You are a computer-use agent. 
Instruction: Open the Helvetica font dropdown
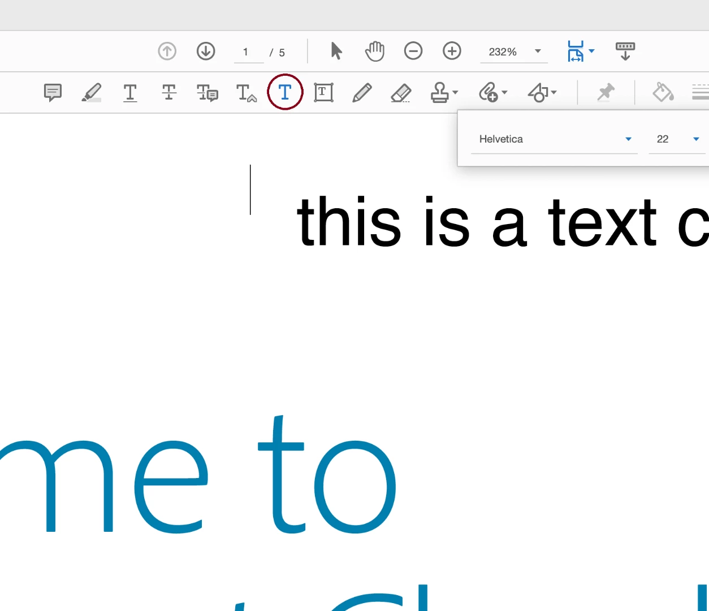554,139
